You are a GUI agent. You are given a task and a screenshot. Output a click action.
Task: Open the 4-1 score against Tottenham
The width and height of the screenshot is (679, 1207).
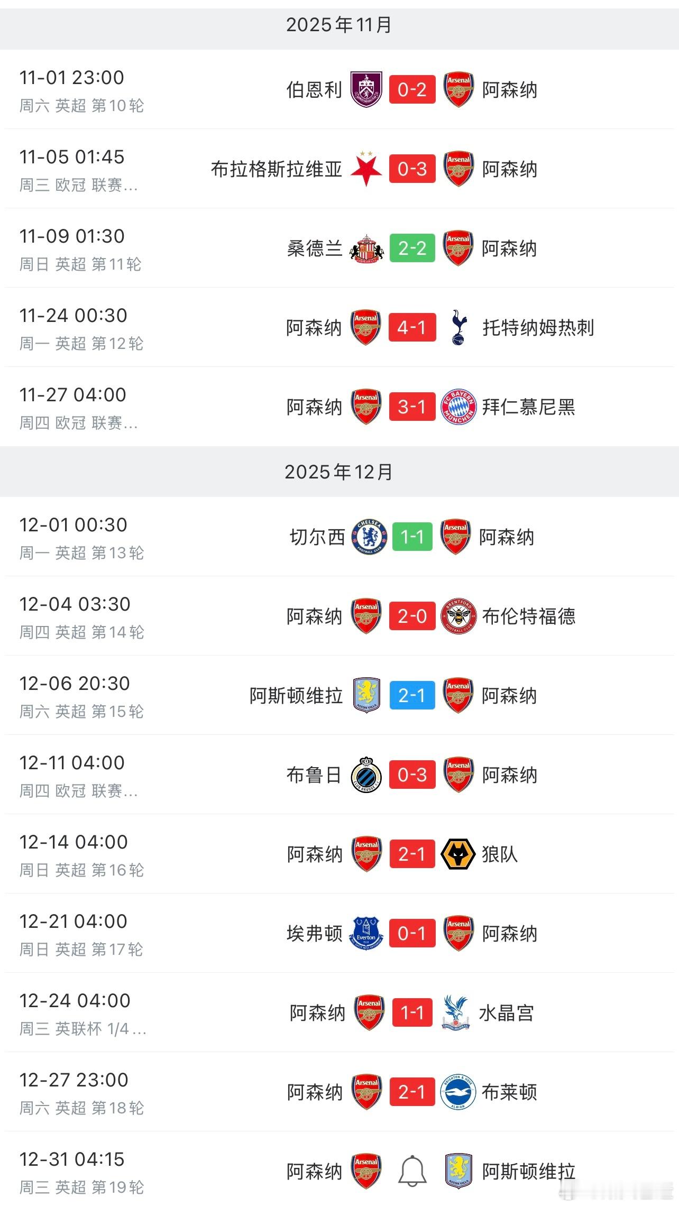(x=412, y=328)
